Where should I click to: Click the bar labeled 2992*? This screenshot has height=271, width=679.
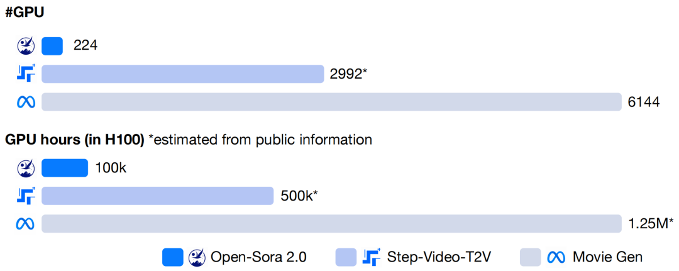click(x=183, y=74)
